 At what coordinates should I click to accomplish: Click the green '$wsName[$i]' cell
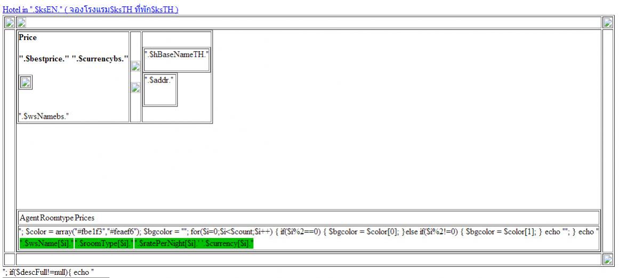[46, 244]
